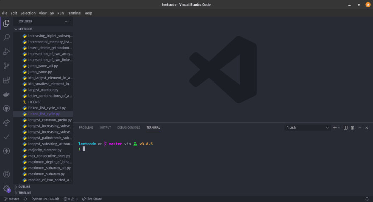Open letter_combinations_of_a... file
The height and width of the screenshot is (202, 373).
(x=43, y=96)
